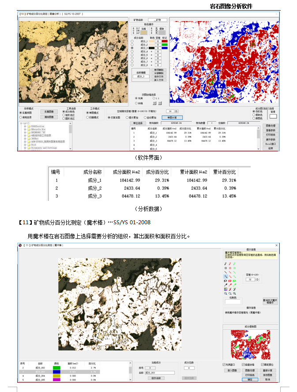Viewport: 297px width, 392px height.
Task: Click the 单图计算 button
Action: 172,117
